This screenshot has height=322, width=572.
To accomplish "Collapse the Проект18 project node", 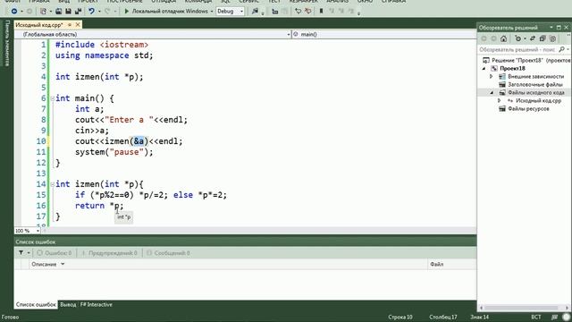I will pyautogui.click(x=484, y=69).
